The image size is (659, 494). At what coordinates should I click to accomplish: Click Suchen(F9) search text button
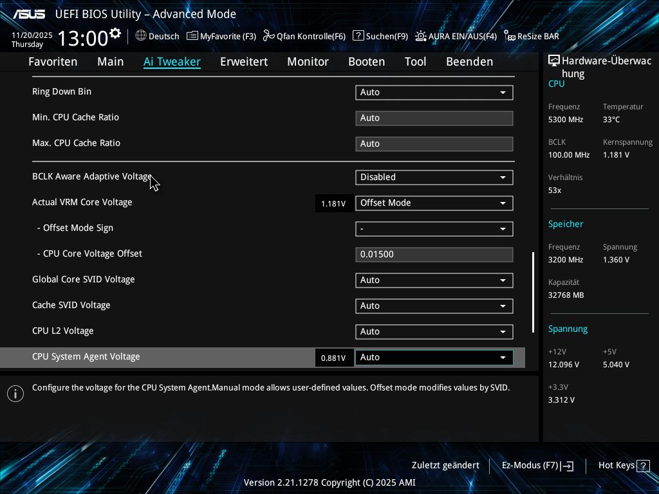pos(387,37)
